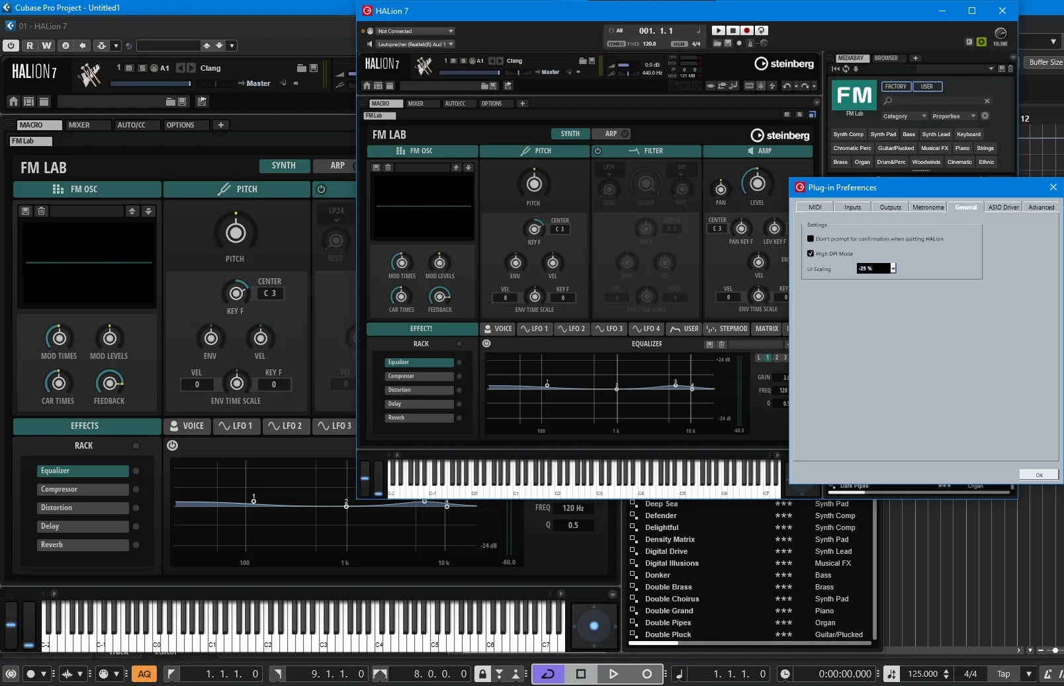The image size is (1064, 686).
Task: Click the undo arrow in HALion toolbar
Action: 786,86
